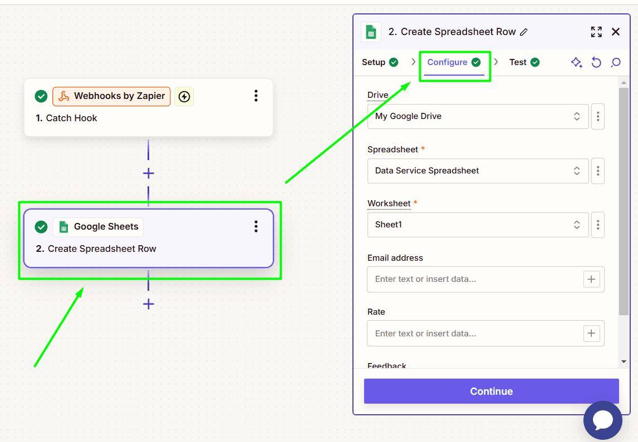This screenshot has width=638, height=442.
Task: Open the Spreadsheet dropdown showing Data Service Spreadsheet
Action: coord(478,171)
